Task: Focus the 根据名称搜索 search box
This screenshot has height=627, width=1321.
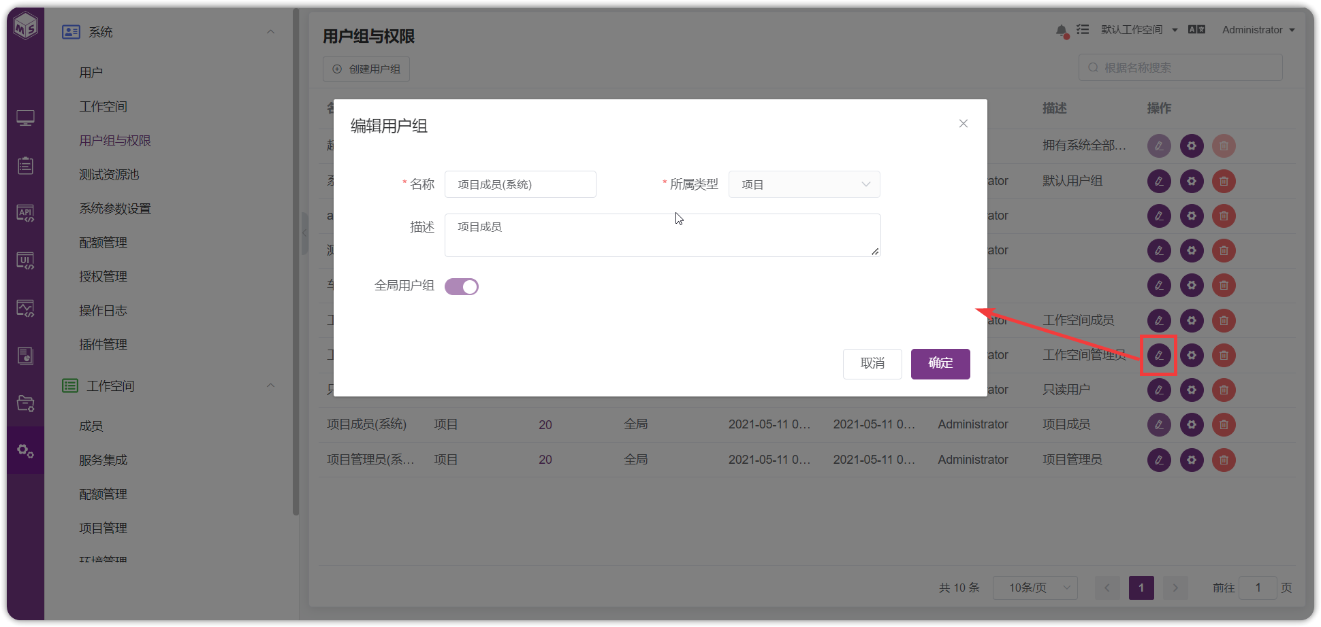Action: point(1181,68)
